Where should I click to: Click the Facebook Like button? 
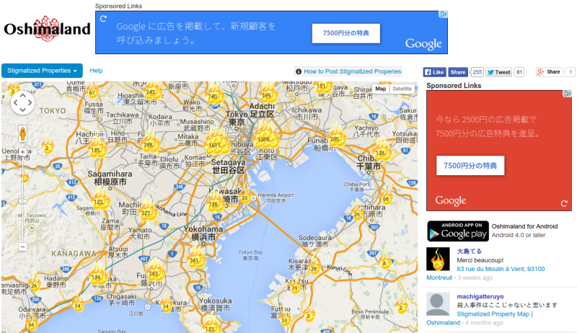tap(435, 72)
